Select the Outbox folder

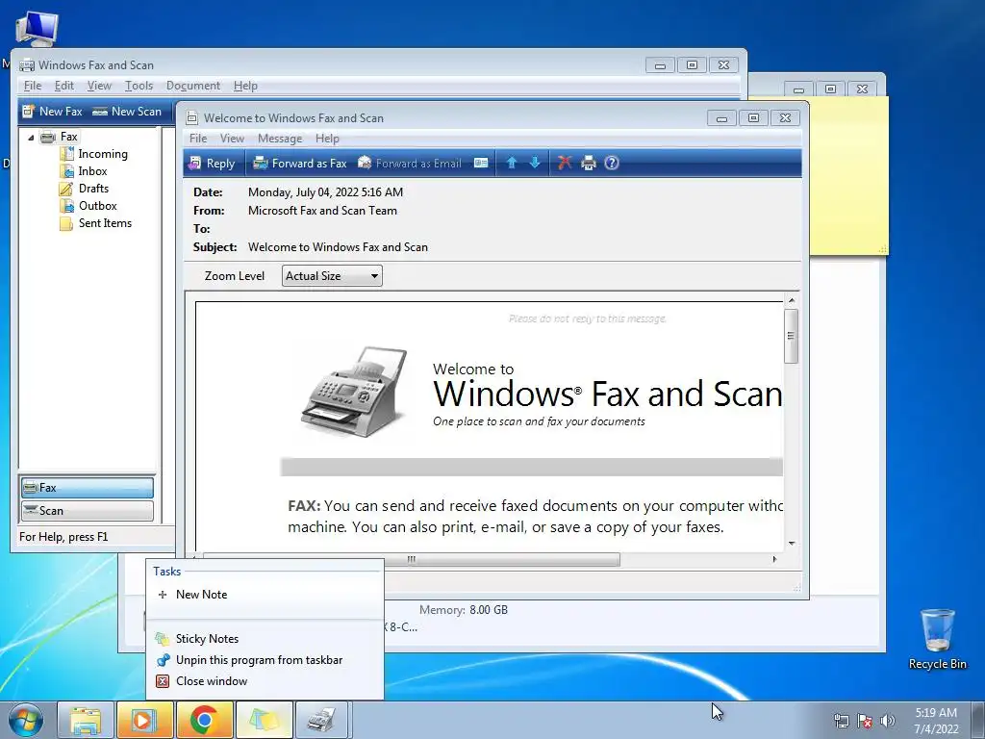(88, 206)
